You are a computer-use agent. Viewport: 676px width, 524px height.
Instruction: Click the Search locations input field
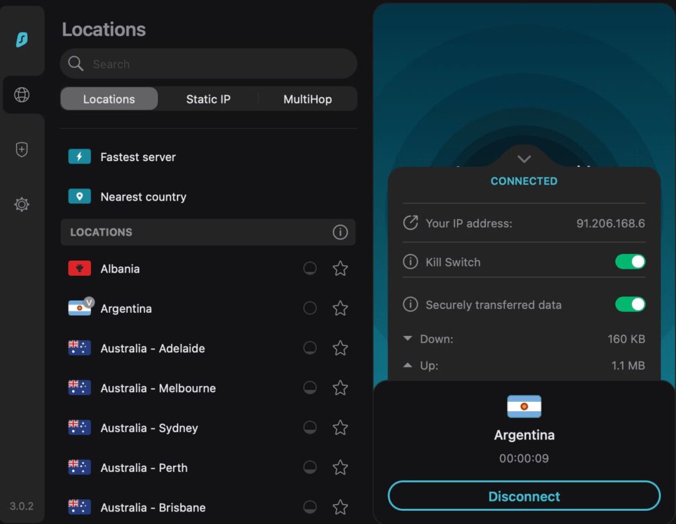[x=209, y=64]
